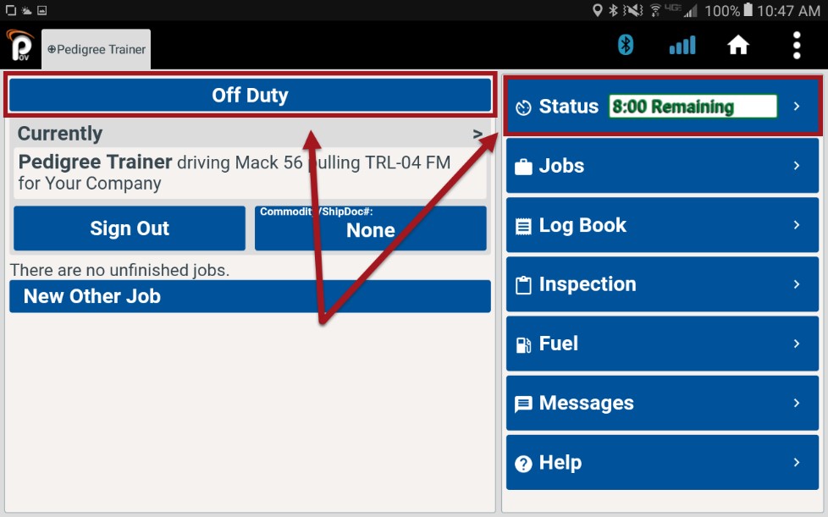Viewport: 828px width, 517px height.
Task: Switch to the Pedigree Trainer tab
Action: pyautogui.click(x=96, y=48)
